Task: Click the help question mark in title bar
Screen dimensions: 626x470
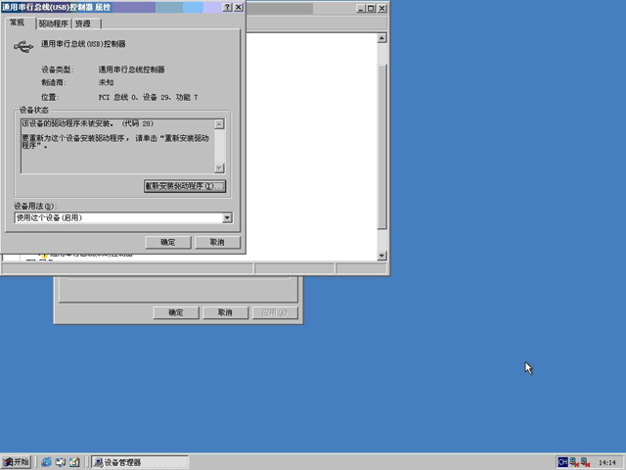Action: pyautogui.click(x=227, y=7)
